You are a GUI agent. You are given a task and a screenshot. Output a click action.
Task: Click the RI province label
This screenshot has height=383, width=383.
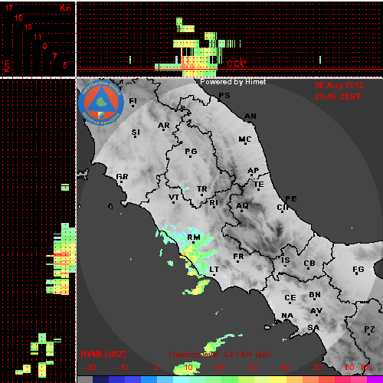click(214, 202)
